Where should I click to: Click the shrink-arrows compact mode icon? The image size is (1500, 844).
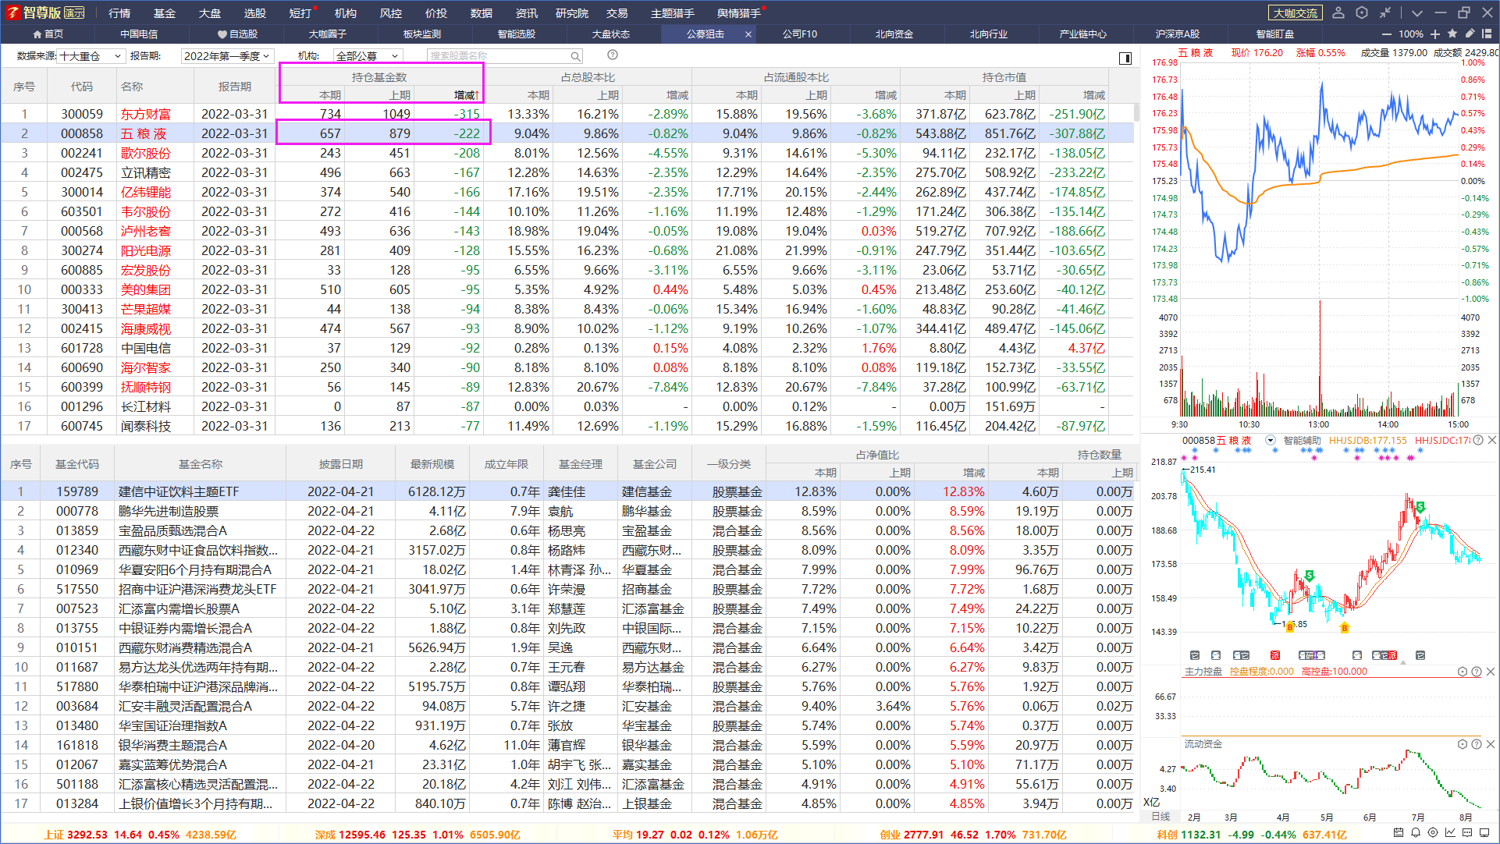tap(1385, 12)
